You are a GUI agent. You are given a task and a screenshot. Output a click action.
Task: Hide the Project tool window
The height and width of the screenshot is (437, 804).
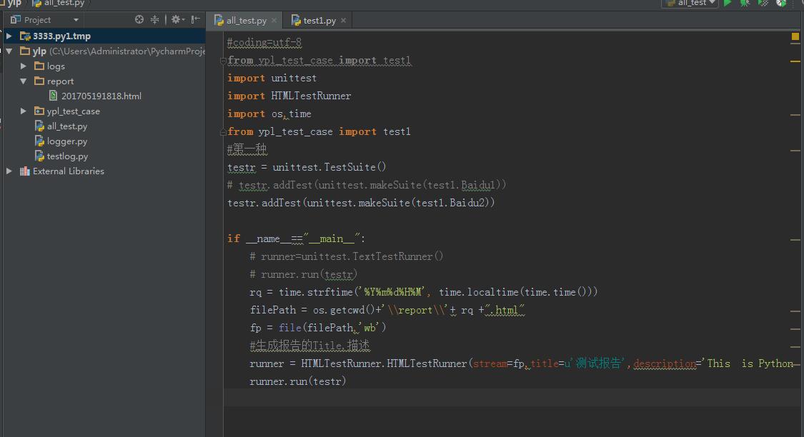(195, 19)
